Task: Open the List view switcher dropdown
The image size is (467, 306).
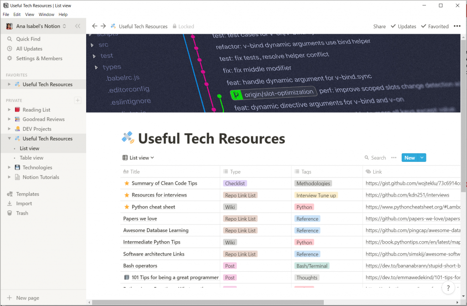Action: tap(139, 158)
